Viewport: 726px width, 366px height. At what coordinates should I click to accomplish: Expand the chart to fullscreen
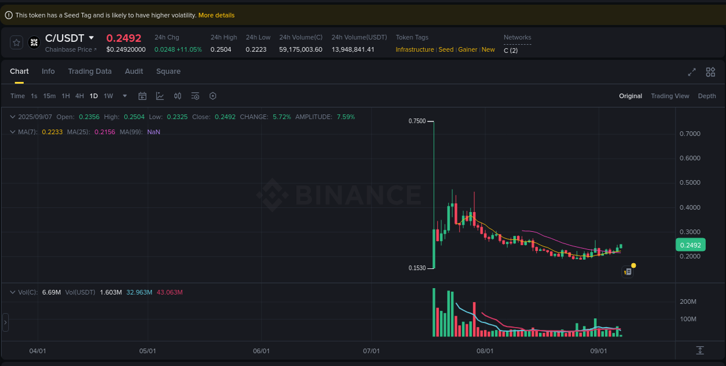click(x=691, y=72)
